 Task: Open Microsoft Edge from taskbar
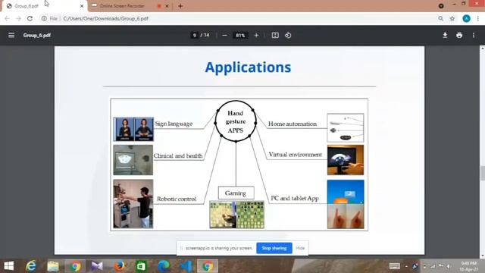coord(164,266)
